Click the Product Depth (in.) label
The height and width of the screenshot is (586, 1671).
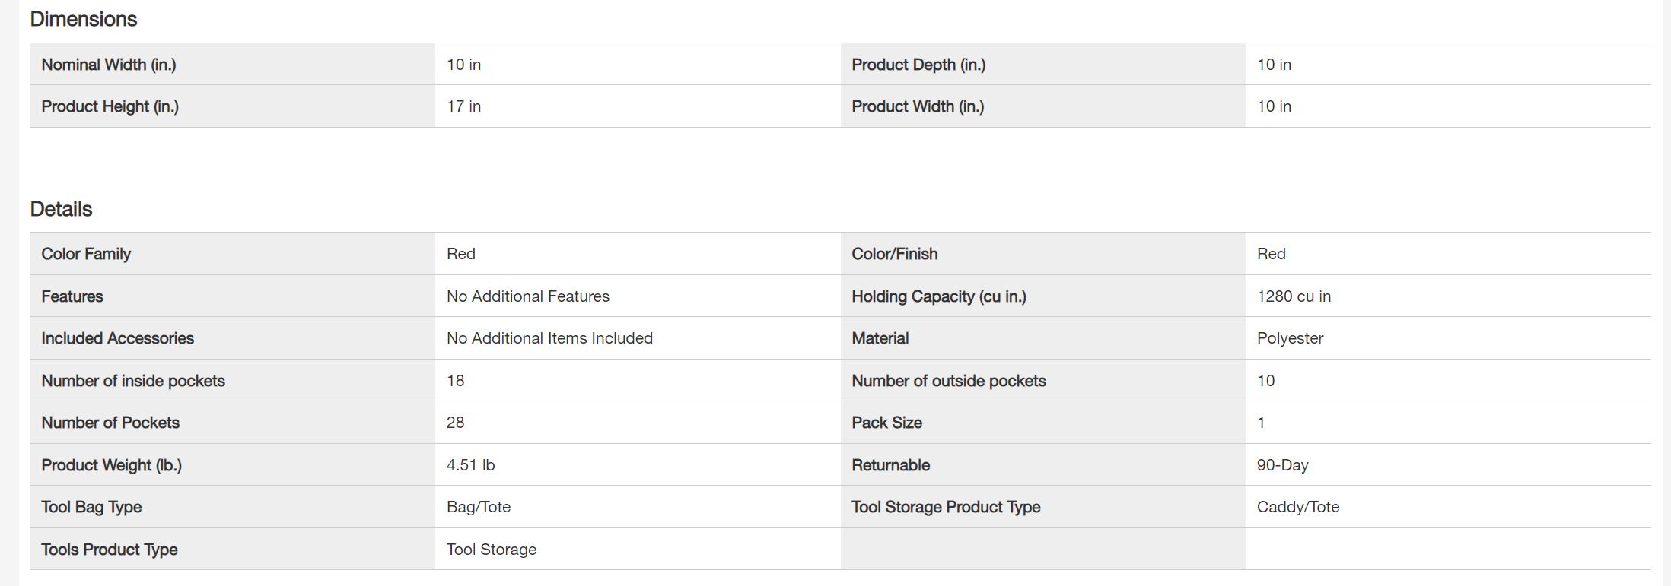pyautogui.click(x=918, y=65)
